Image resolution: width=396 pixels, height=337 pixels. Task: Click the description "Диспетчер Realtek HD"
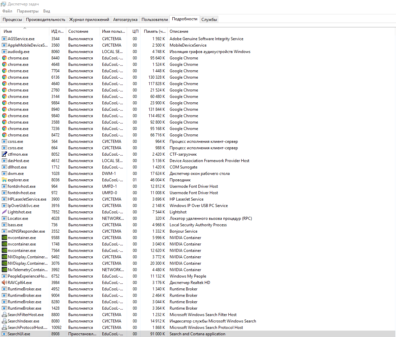[190, 283]
